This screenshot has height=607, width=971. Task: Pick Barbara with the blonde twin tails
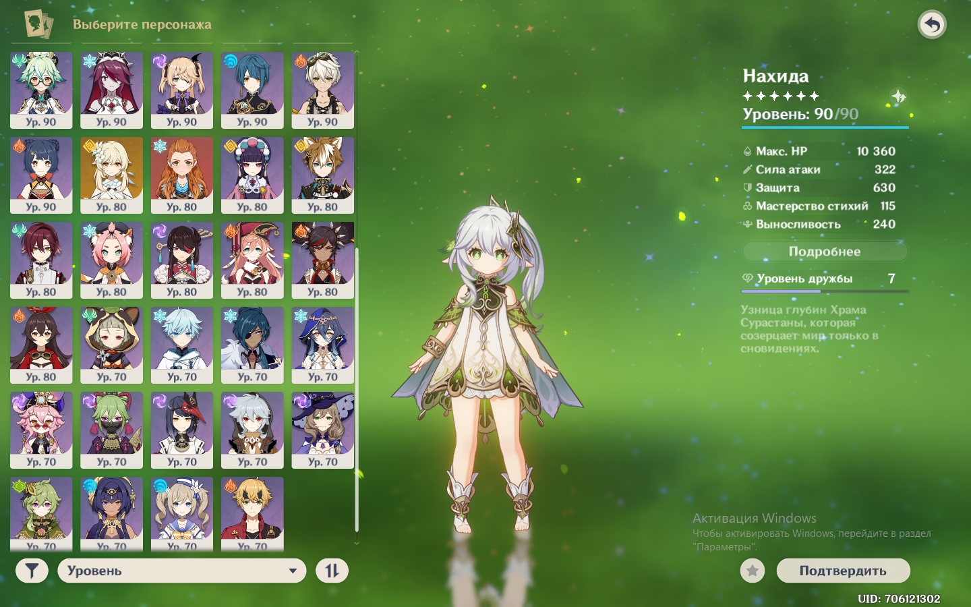tap(182, 514)
